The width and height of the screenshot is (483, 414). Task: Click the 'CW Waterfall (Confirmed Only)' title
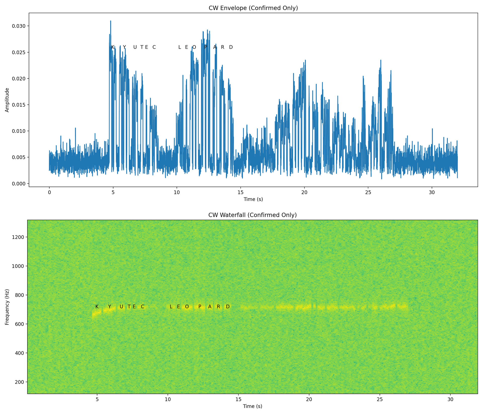252,215
